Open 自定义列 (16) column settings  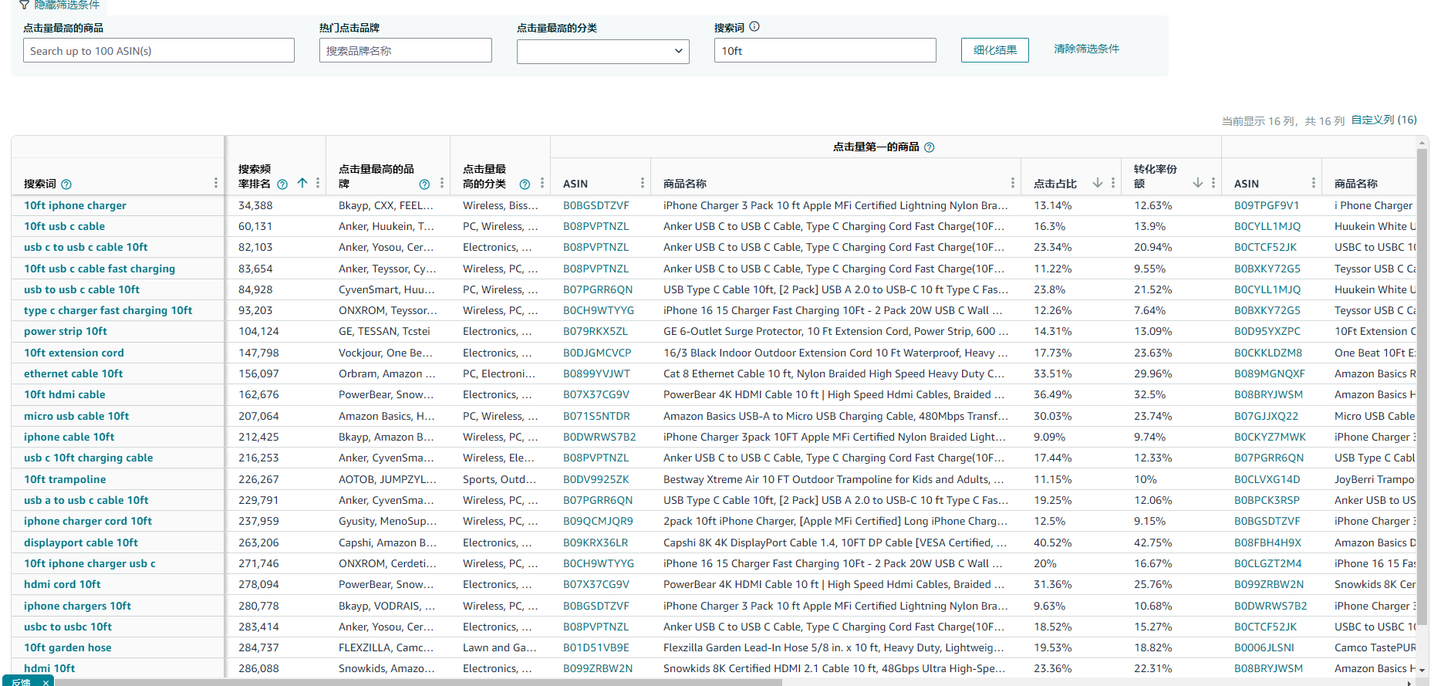point(1384,120)
